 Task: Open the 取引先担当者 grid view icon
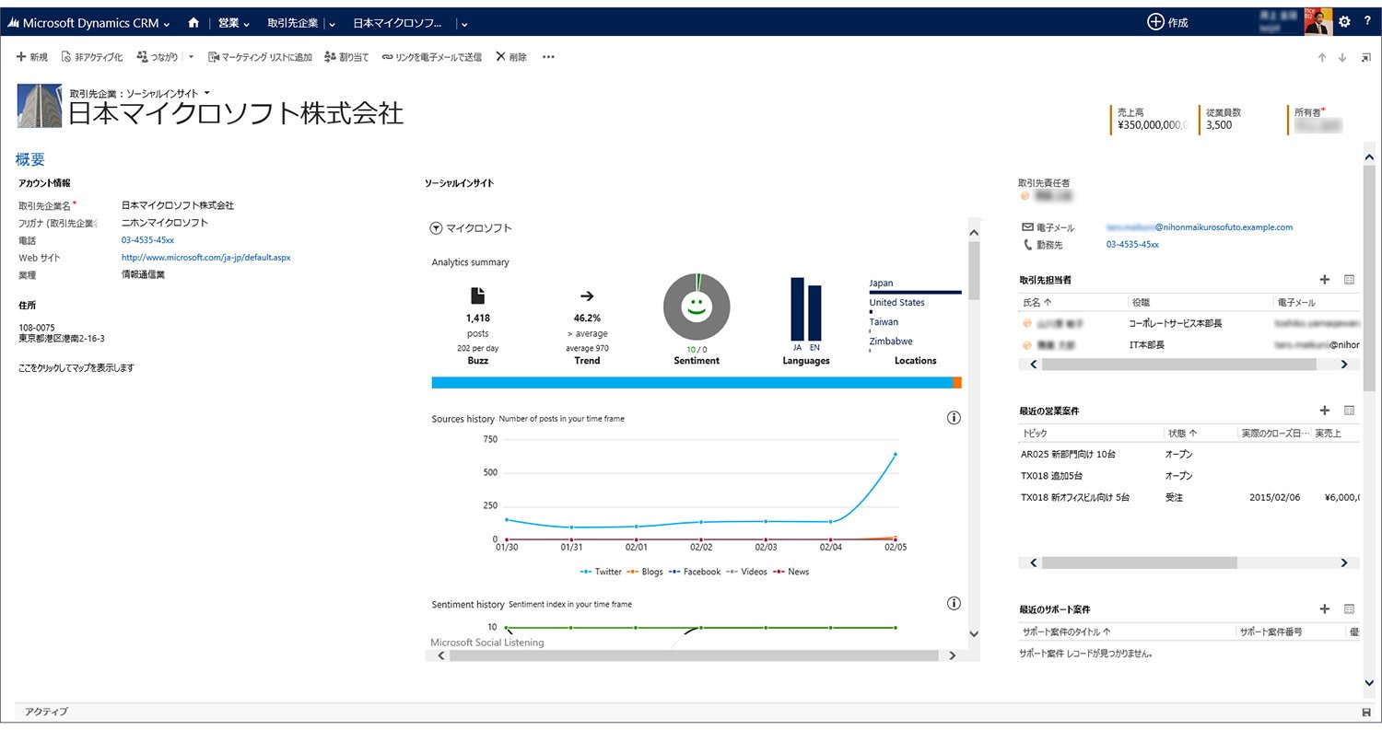1349,279
